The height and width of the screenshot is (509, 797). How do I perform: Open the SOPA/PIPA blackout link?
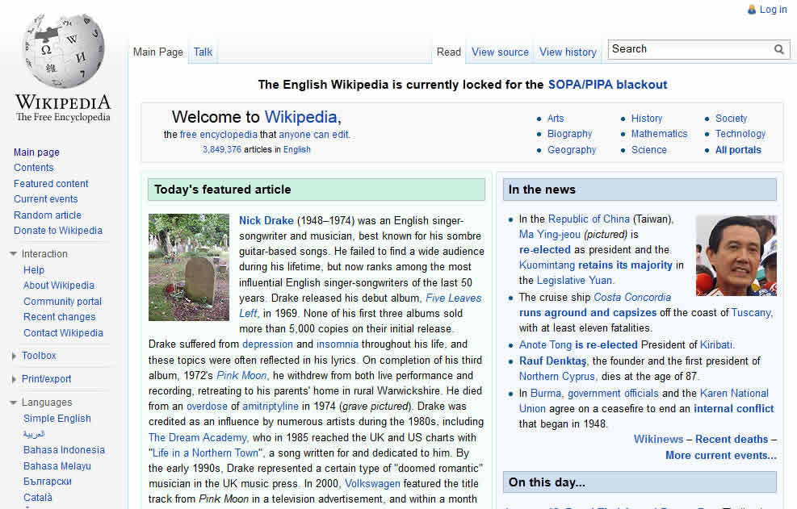607,85
